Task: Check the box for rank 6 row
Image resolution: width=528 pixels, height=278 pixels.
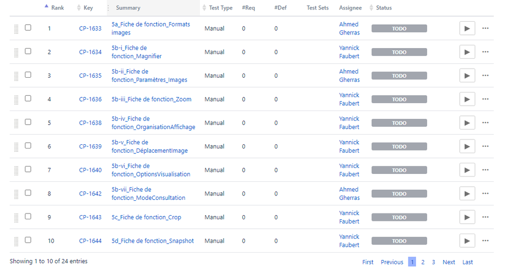Action: 28,145
